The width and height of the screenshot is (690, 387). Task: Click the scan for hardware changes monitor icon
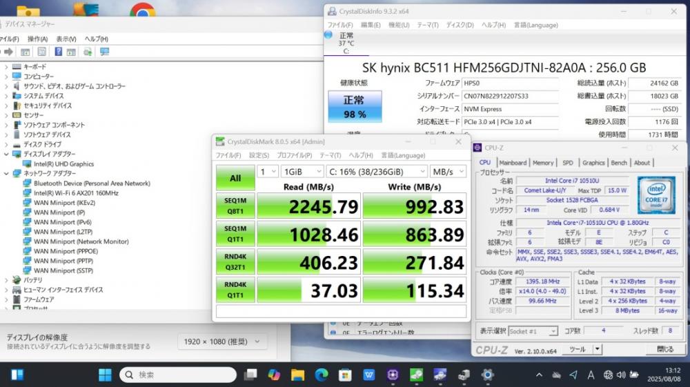(104, 52)
